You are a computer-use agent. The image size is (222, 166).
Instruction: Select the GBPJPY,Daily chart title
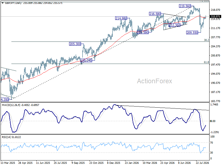pyautogui.click(x=13, y=3)
